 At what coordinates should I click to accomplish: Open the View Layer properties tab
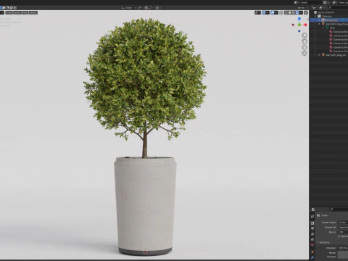point(312,234)
